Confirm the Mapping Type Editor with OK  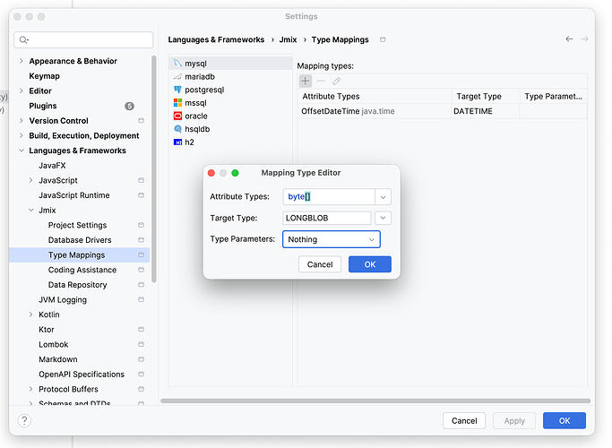tap(370, 264)
